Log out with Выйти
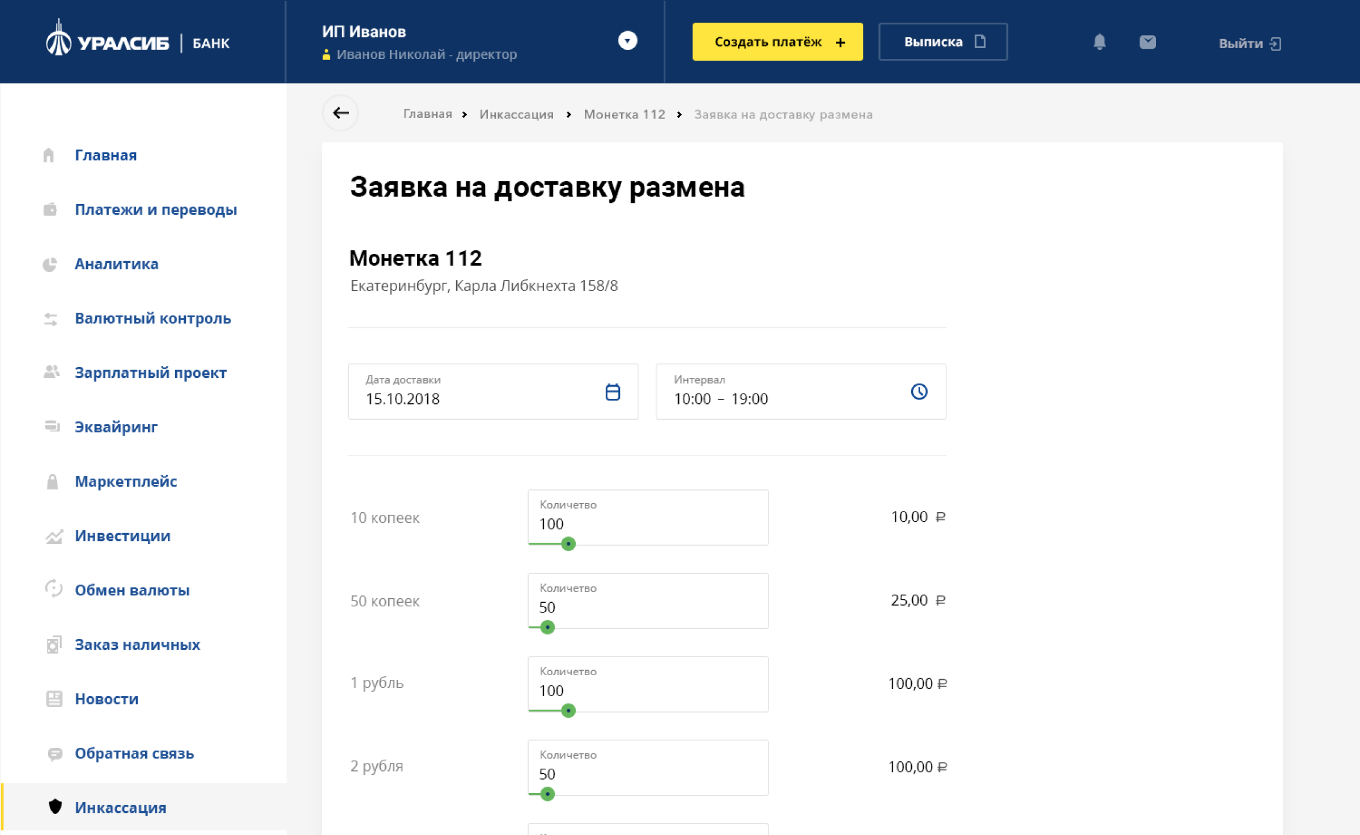Image resolution: width=1360 pixels, height=835 pixels. pyautogui.click(x=1250, y=44)
